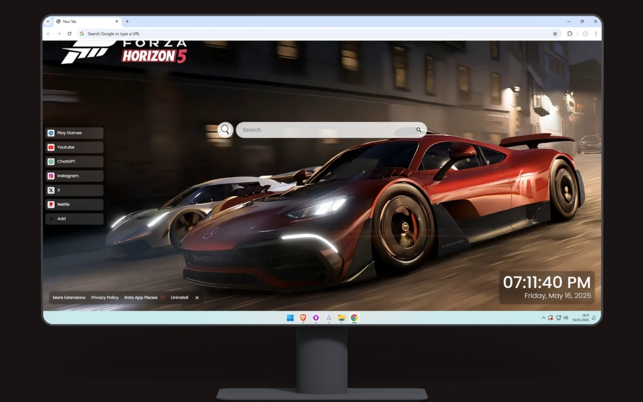The height and width of the screenshot is (402, 643).
Task: Click the Forza Horizon 5 logo
Action: pyautogui.click(x=124, y=52)
